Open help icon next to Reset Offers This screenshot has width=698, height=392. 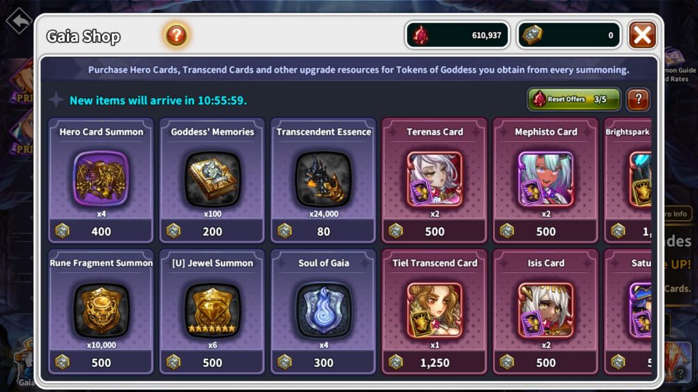(x=638, y=99)
